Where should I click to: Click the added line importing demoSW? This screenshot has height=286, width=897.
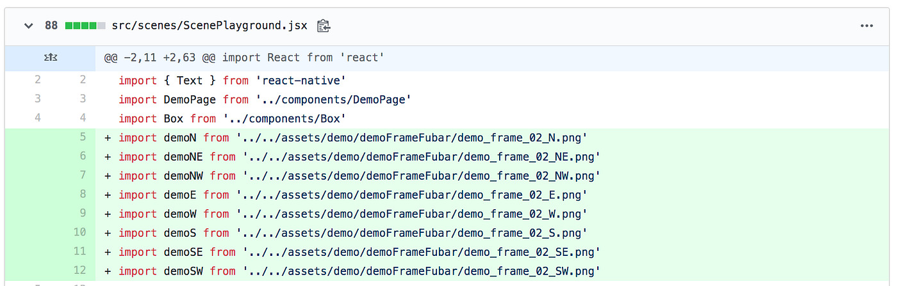point(493,271)
